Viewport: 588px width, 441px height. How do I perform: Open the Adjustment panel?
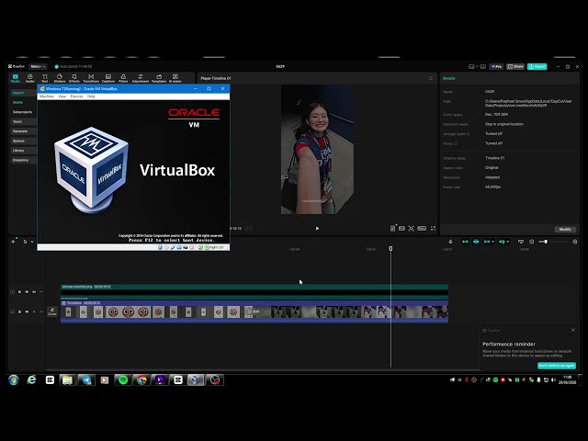[x=141, y=78]
